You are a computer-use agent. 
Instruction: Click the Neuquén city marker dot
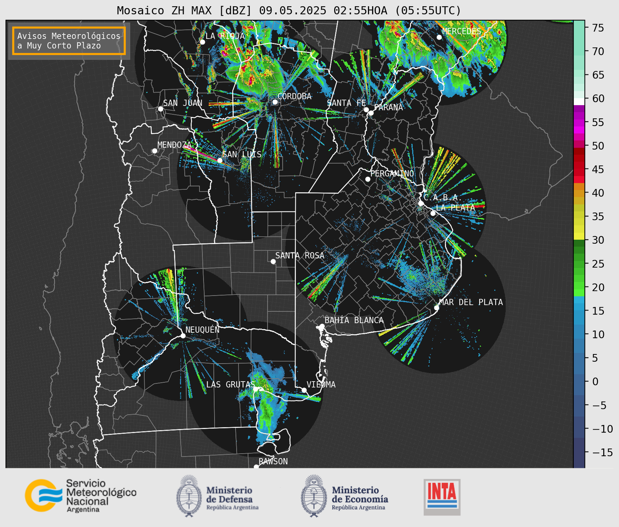183,336
